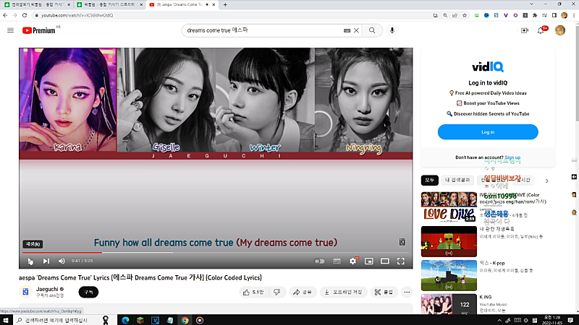This screenshot has height=325, width=579.
Task: Show hidden system tray icons chevron
Action: [x=499, y=321]
